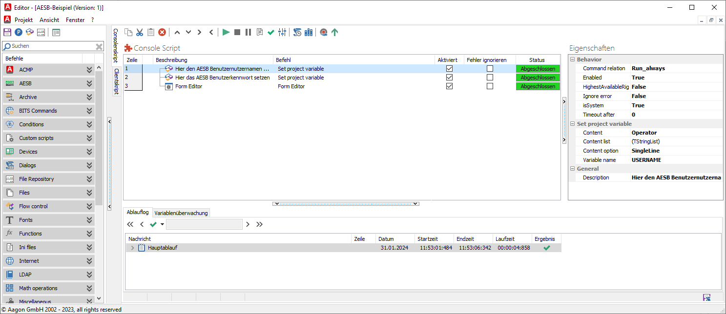Stop the script execution
The image size is (726, 314).
point(237,32)
